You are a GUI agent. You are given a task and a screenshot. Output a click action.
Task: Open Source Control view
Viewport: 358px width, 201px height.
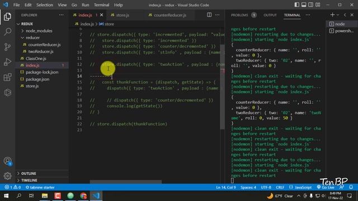pos(7,47)
